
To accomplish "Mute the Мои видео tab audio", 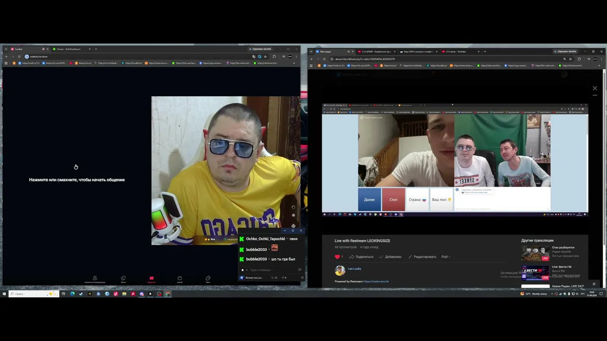I will point(349,52).
